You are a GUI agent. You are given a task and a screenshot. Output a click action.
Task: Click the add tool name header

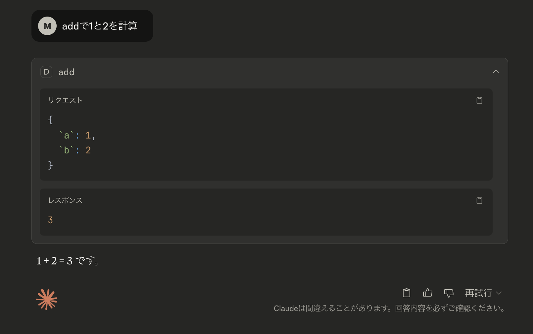tap(66, 72)
